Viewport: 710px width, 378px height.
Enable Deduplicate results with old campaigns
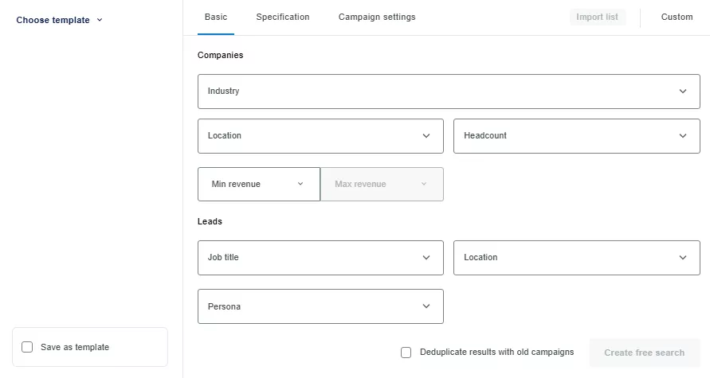click(x=406, y=353)
